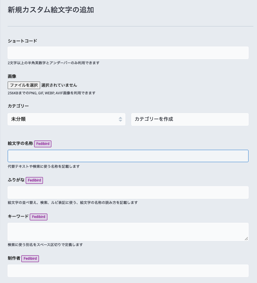
Task: Focus the カテゴリーを作成 text field
Action: [190, 119]
